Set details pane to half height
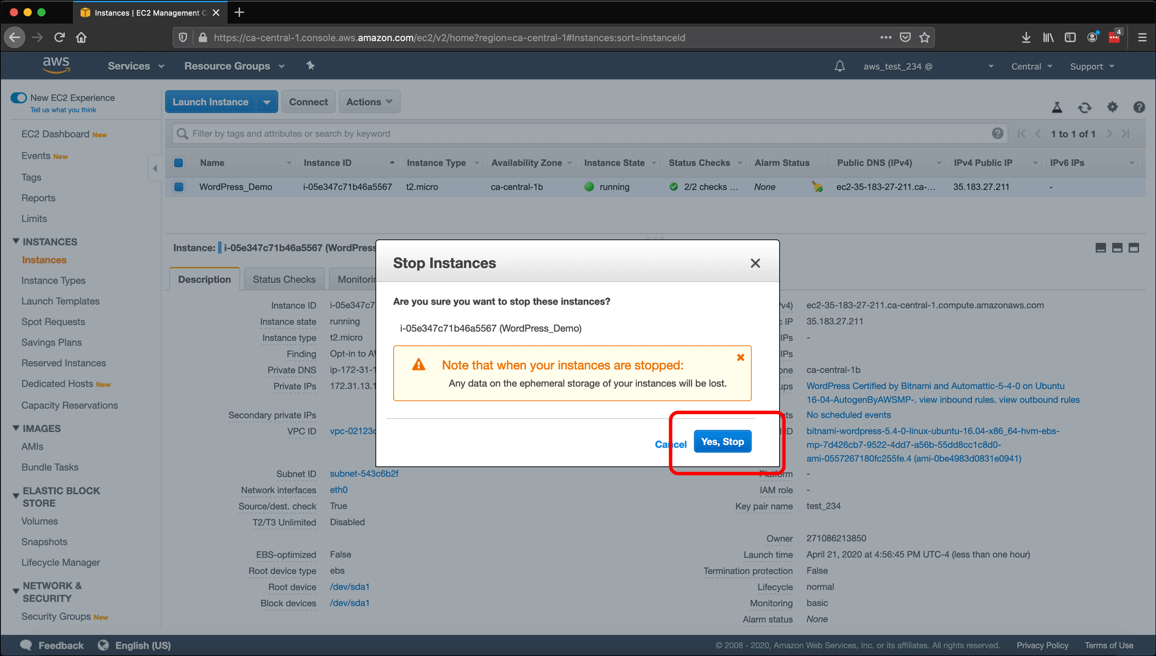The width and height of the screenshot is (1156, 656). [1117, 248]
